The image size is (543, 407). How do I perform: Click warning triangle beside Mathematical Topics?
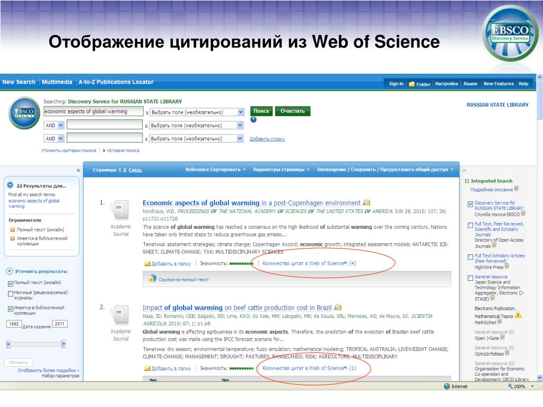tap(518, 315)
